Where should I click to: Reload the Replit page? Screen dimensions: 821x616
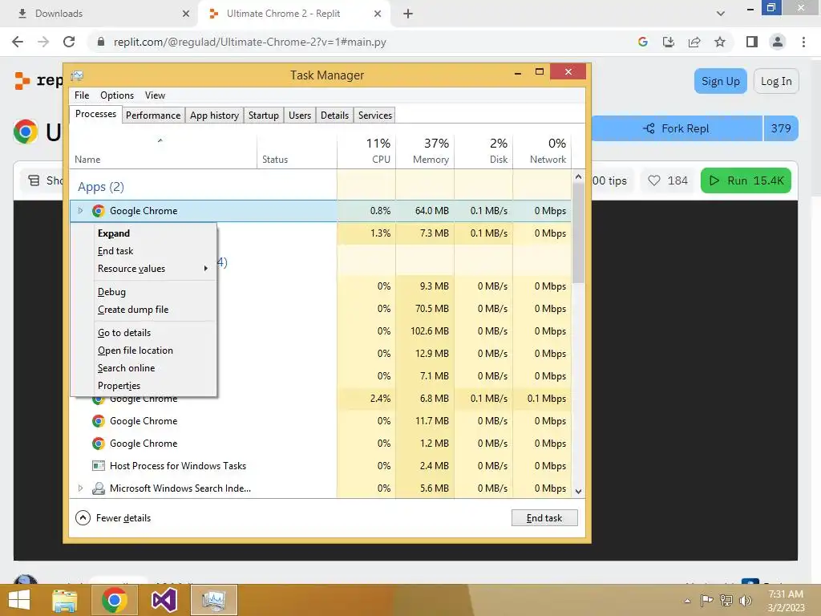click(69, 42)
